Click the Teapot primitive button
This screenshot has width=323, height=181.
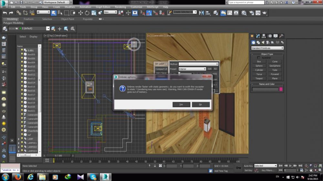pos(259,78)
